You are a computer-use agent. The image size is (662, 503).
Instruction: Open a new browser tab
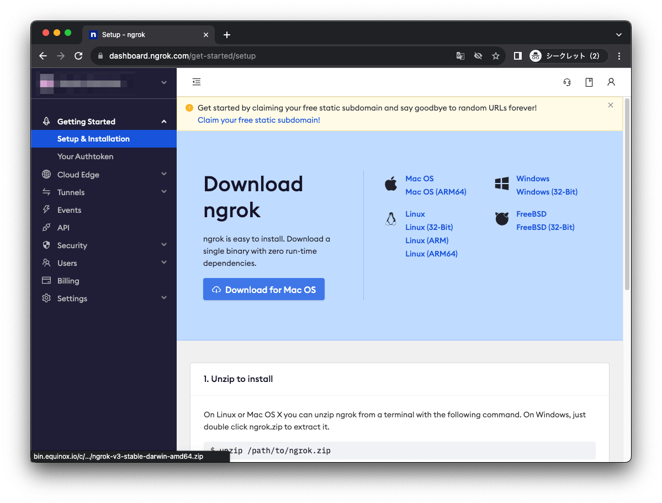227,35
